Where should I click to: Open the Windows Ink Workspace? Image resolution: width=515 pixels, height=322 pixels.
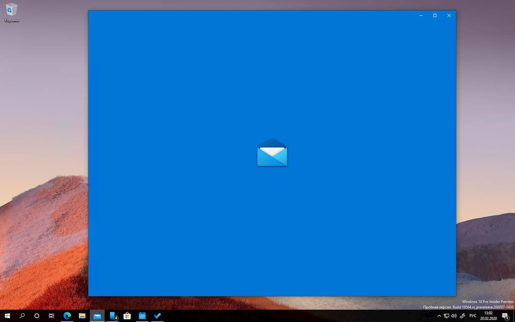coord(462,316)
